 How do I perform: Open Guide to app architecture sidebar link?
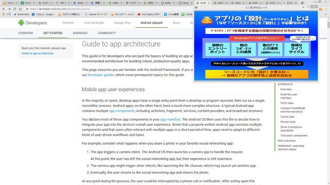[x=38, y=53]
